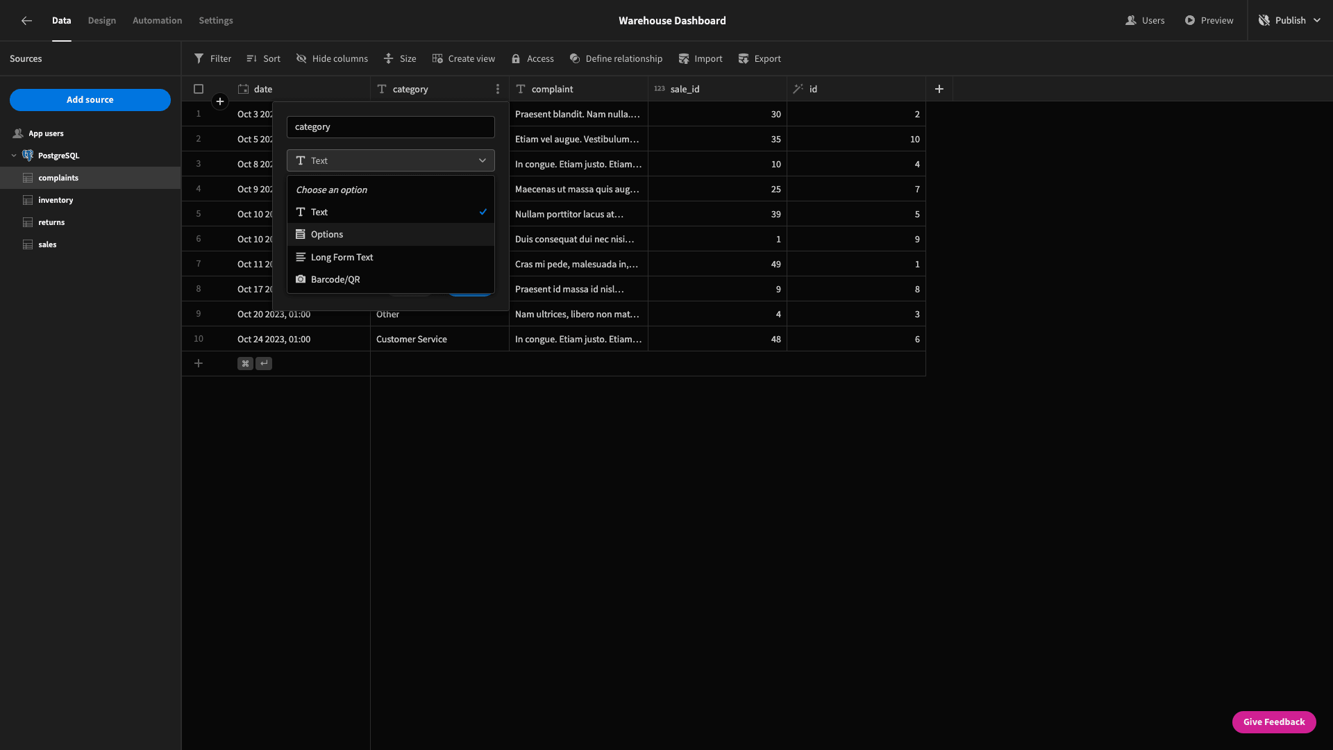Click Hide columns in toolbar
This screenshot has height=750, width=1333.
click(x=332, y=59)
